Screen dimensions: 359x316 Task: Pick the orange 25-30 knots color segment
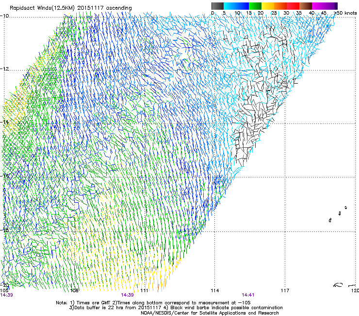pyautogui.click(x=280, y=6)
